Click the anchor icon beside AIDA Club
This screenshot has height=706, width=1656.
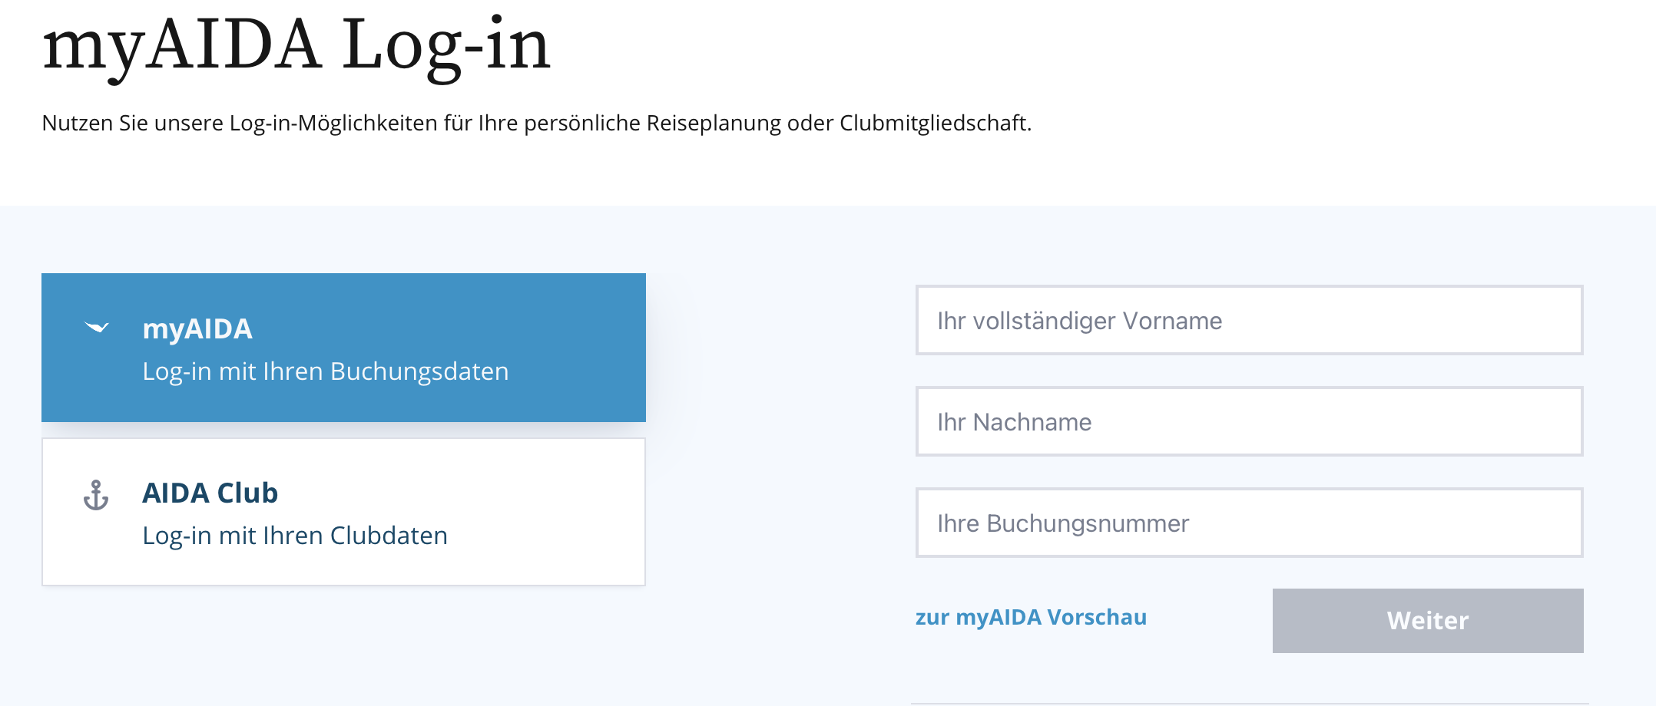96,495
